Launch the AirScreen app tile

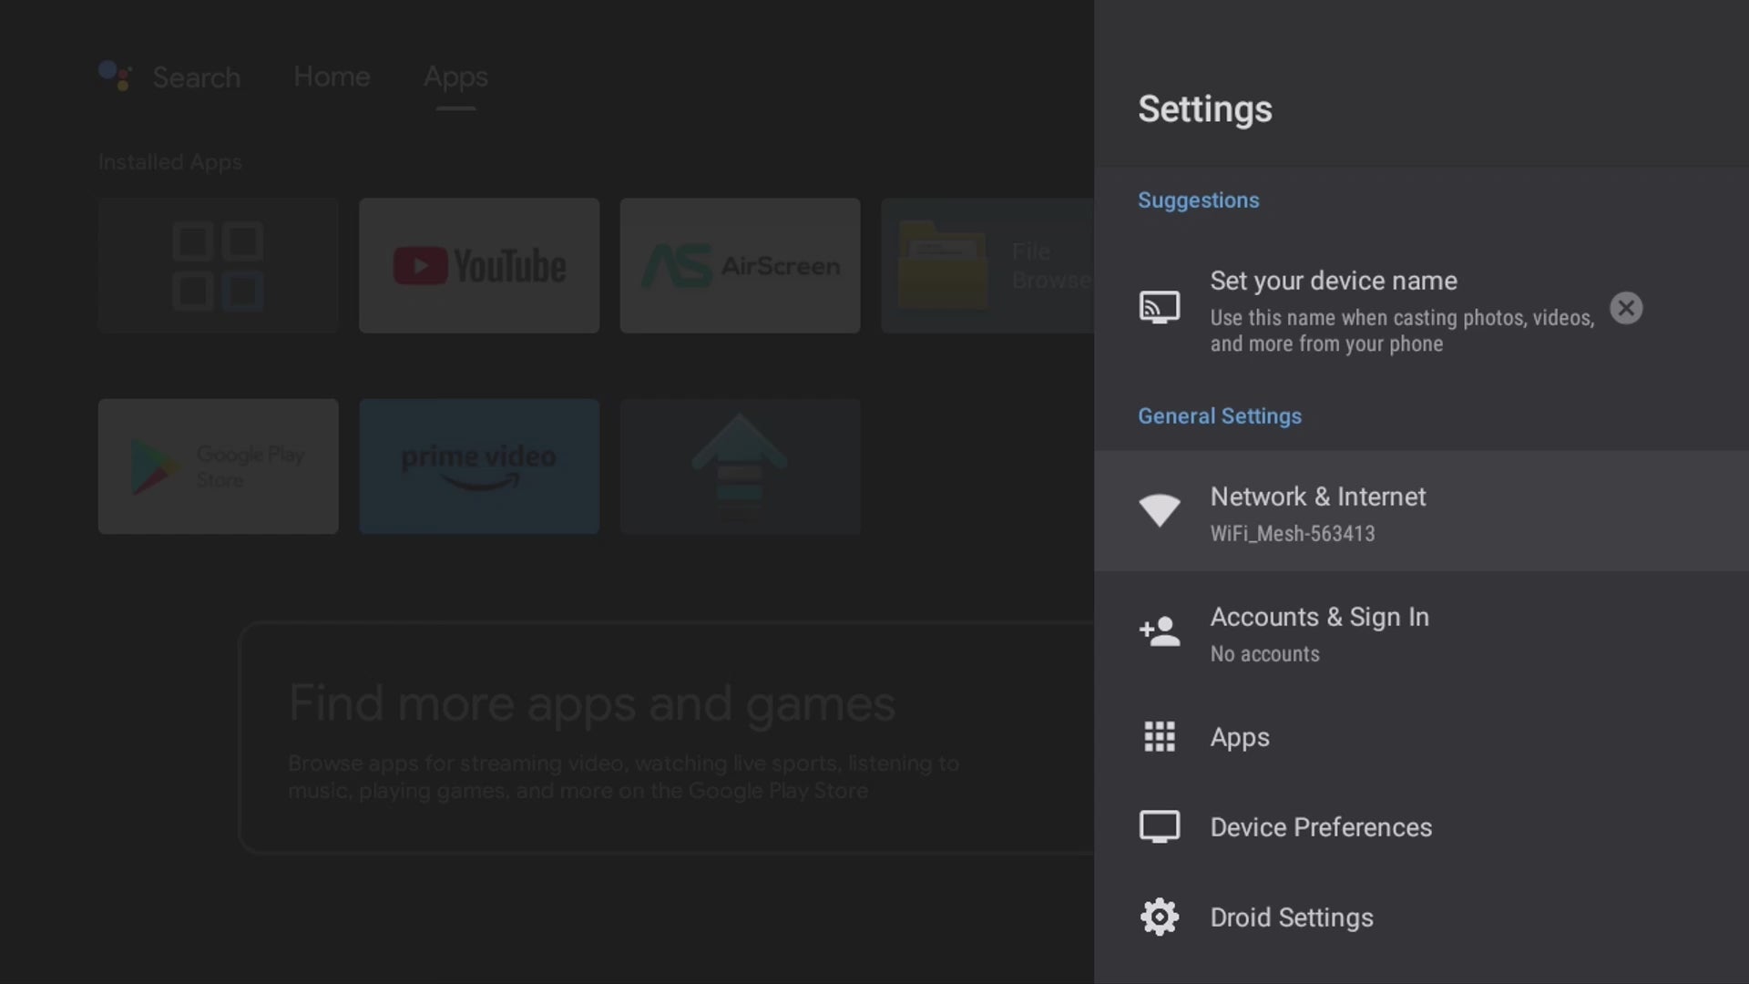tap(740, 265)
